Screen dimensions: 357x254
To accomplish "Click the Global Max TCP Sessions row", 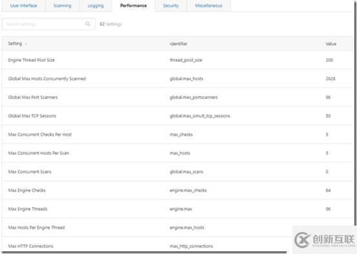I will tap(178, 116).
